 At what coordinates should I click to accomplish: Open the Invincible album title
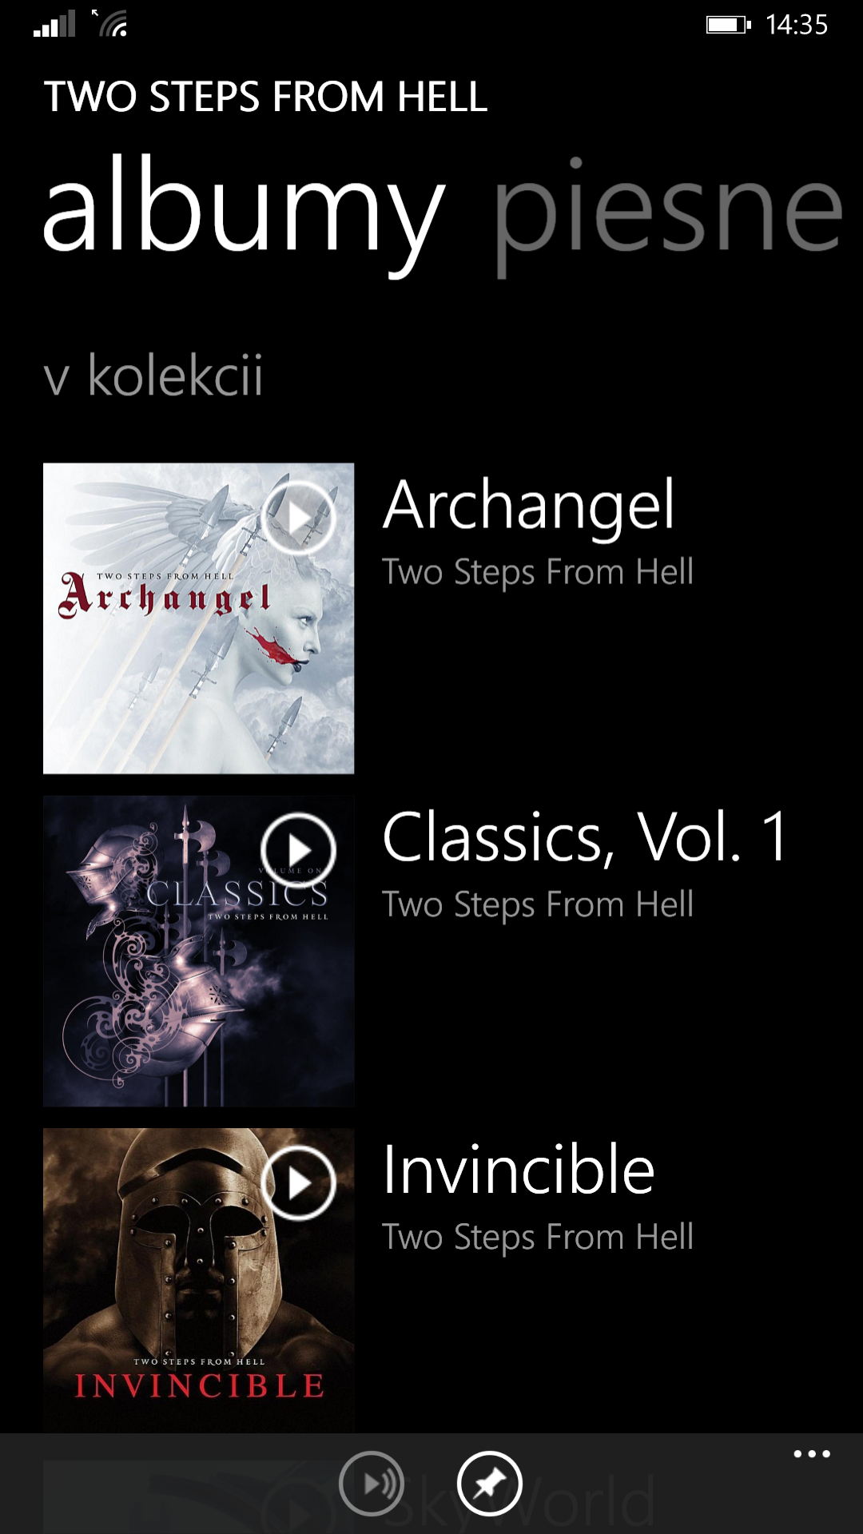(x=519, y=1170)
